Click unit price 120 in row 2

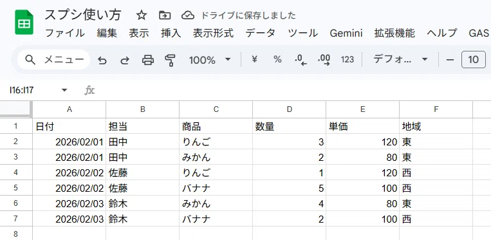pos(362,142)
